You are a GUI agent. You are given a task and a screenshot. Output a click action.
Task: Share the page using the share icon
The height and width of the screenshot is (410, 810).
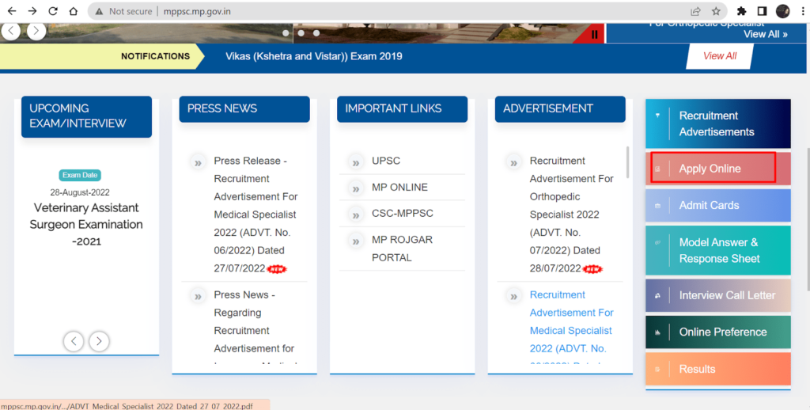click(695, 12)
